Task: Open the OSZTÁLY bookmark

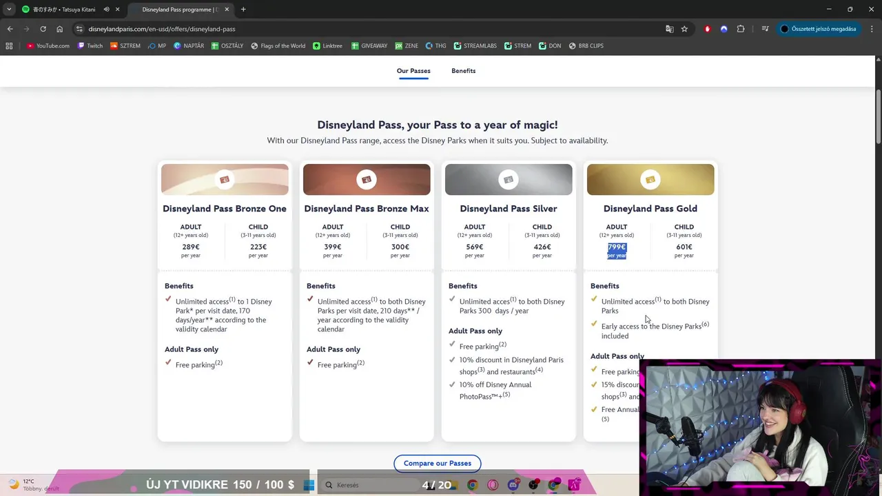Action: click(x=227, y=45)
